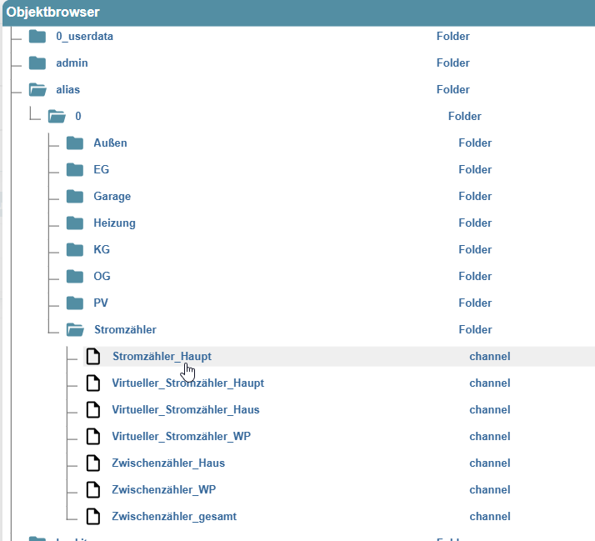Collapse the open folder named 0
The image size is (595, 541).
pyautogui.click(x=56, y=117)
